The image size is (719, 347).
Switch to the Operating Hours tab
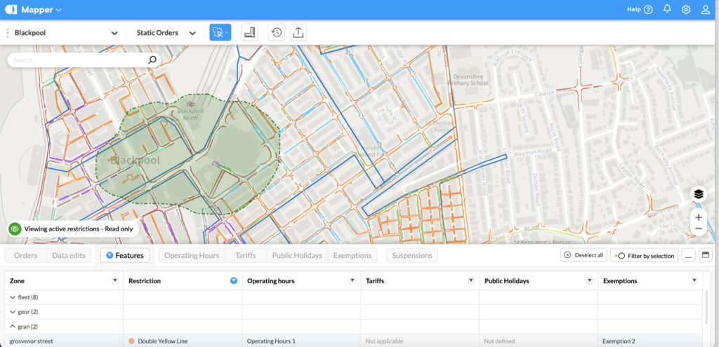pos(191,256)
